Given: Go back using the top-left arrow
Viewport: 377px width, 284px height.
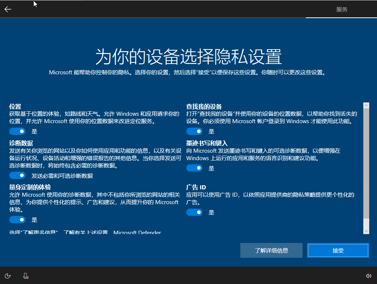Looking at the screenshot, I should (8, 9).
